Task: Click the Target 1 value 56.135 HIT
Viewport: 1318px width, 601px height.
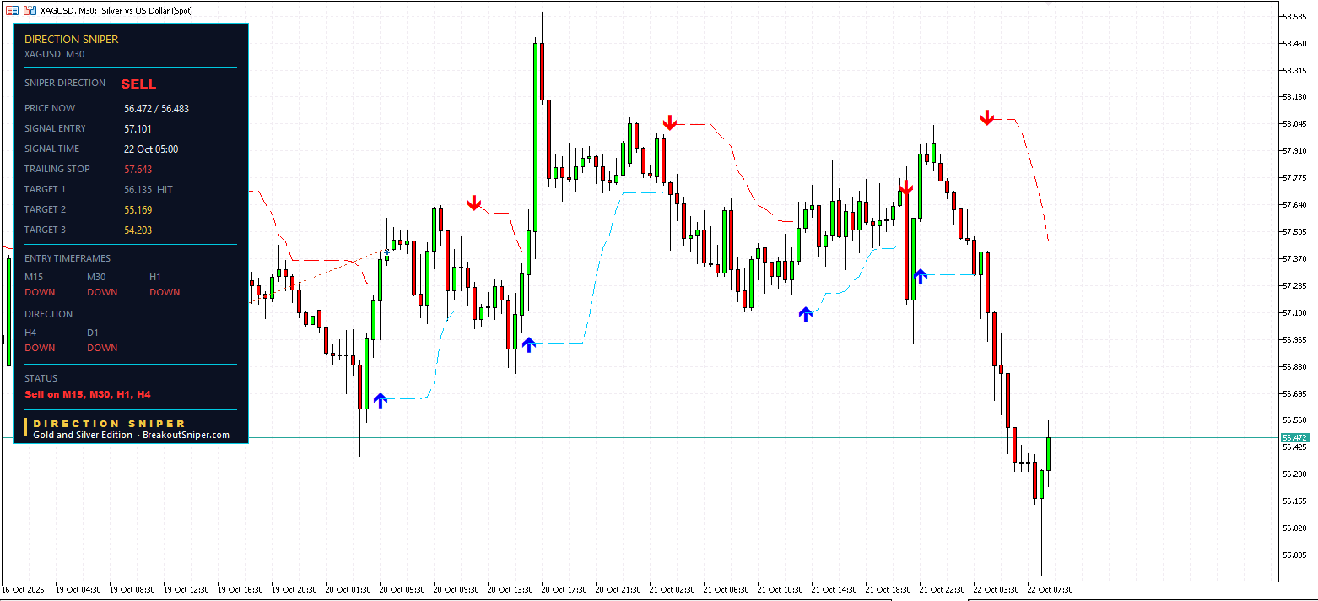Action: [149, 190]
